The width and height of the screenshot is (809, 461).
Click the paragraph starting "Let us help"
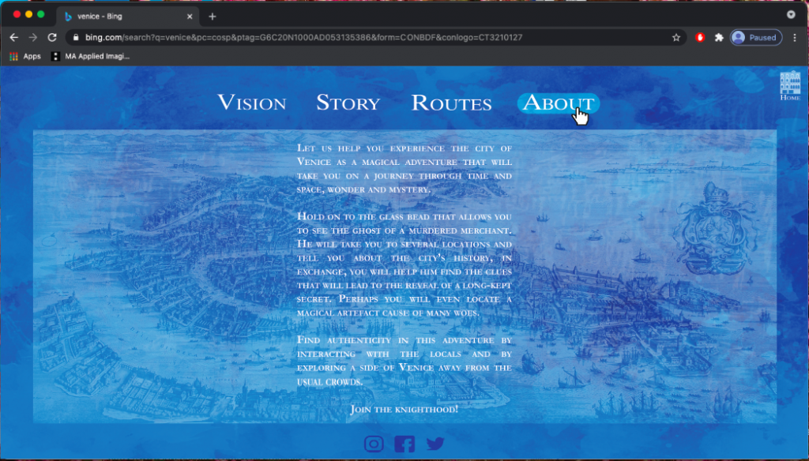[404, 169]
